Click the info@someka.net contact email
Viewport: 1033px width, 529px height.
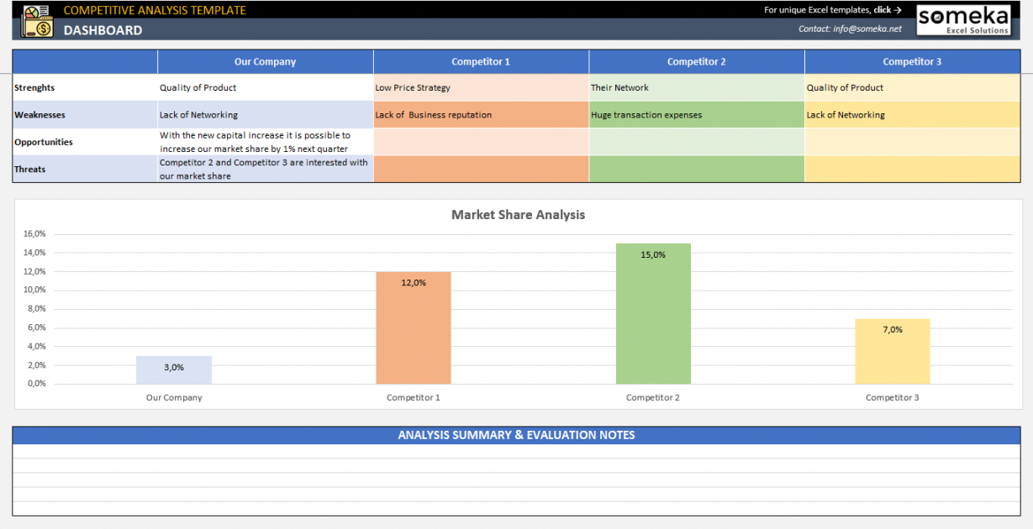867,29
